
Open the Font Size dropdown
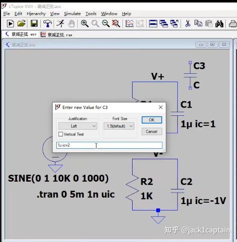point(119,126)
